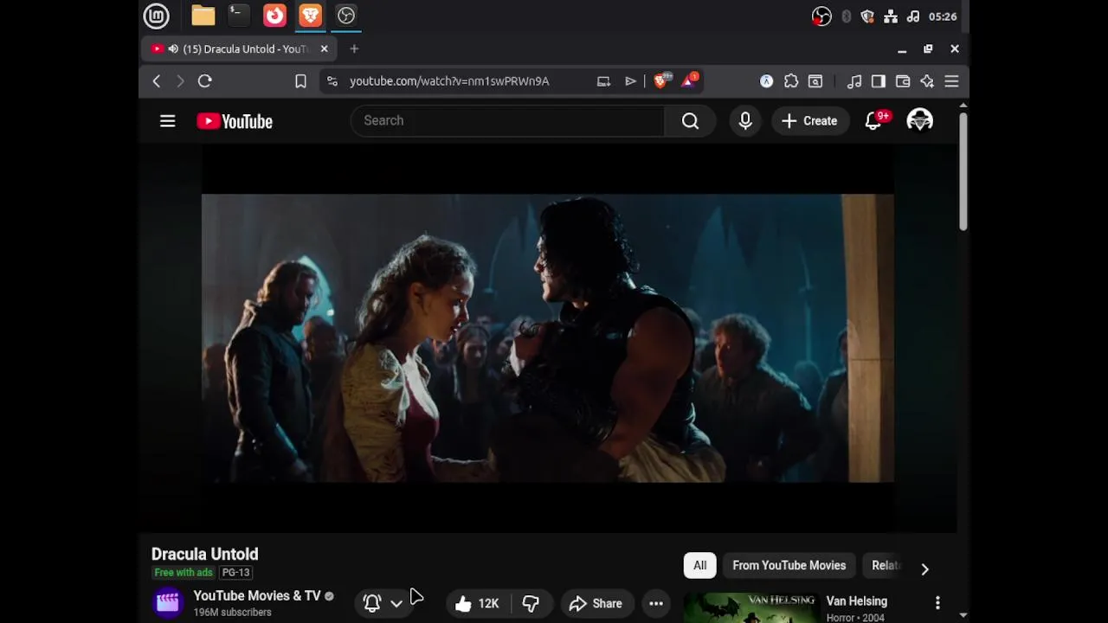
Task: View site settings icon in address bar
Action: point(332,81)
